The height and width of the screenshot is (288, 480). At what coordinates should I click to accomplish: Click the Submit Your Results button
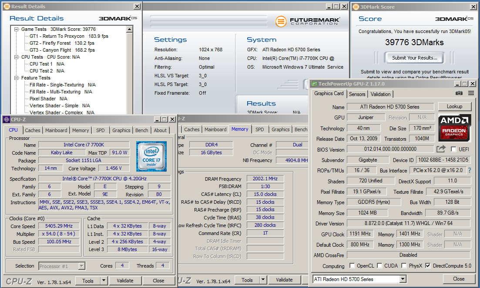pyautogui.click(x=415, y=58)
